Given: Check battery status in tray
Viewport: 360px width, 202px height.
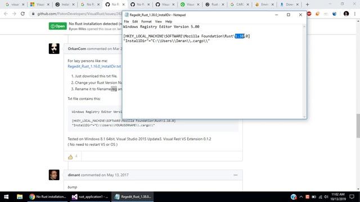Looking at the screenshot, I should point(314,197).
